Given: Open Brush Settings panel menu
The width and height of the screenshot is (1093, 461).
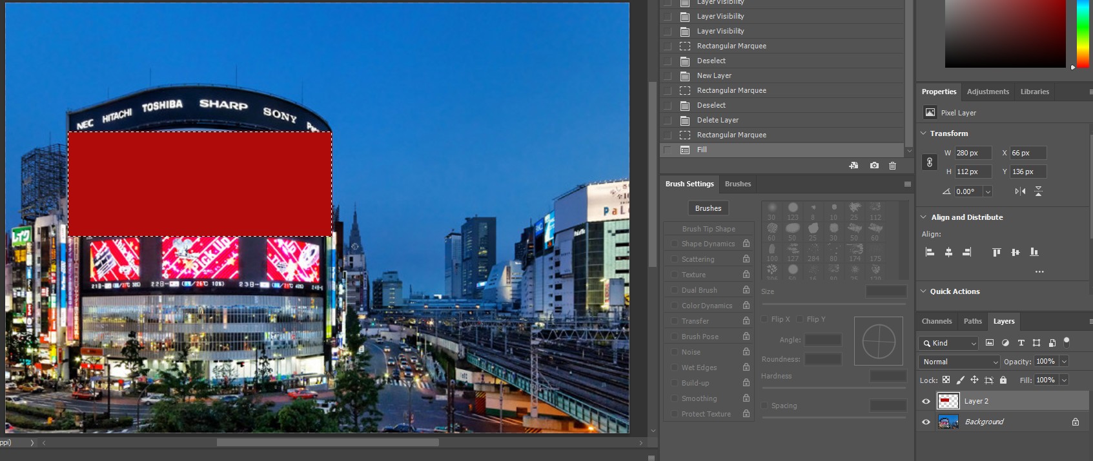Looking at the screenshot, I should pos(907,184).
